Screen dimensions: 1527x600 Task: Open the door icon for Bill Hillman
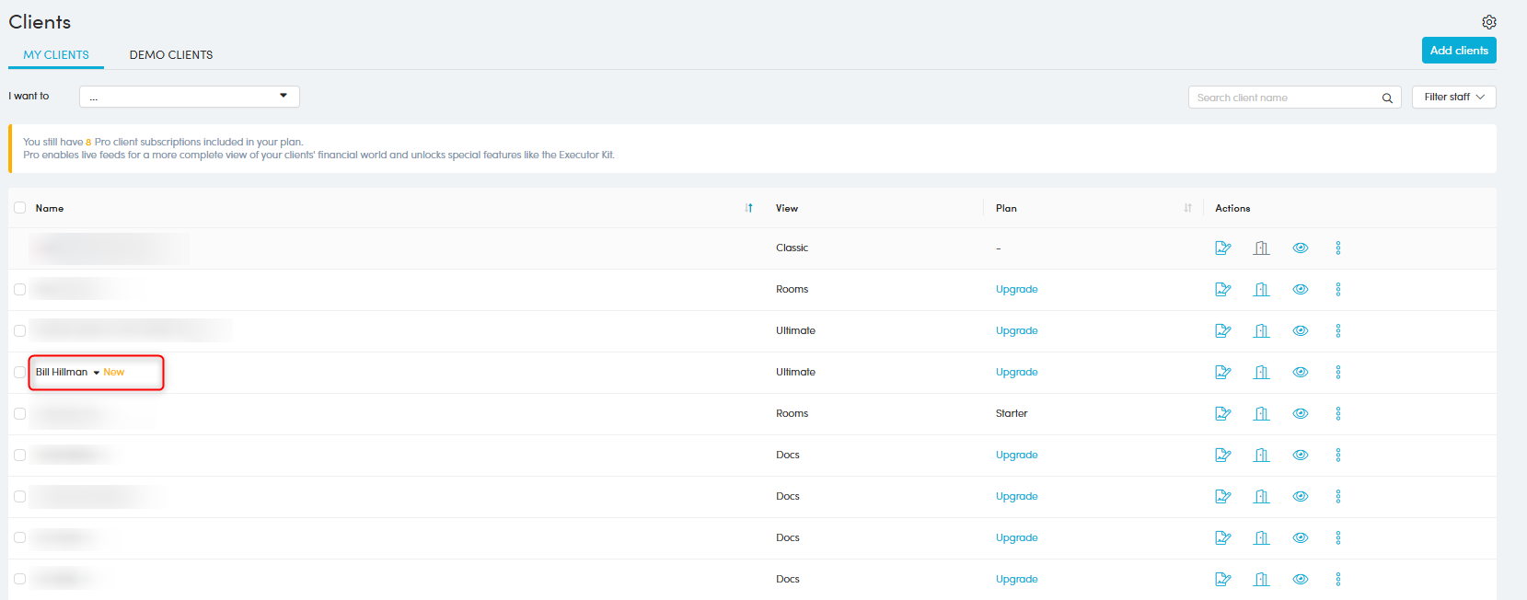click(x=1261, y=372)
